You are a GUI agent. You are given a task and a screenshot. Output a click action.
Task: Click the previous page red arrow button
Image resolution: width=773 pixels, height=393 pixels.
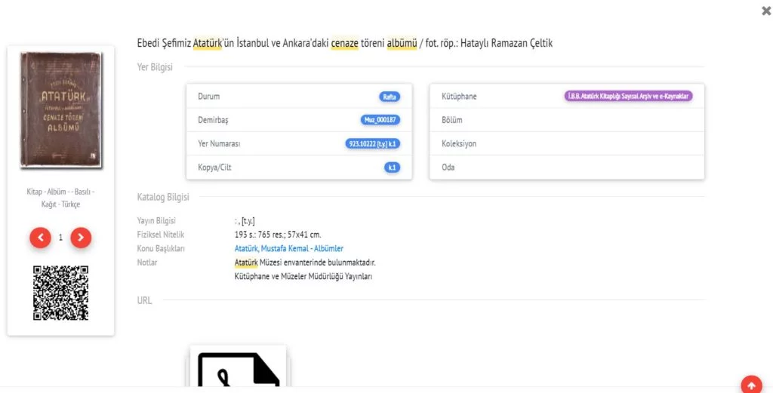40,238
